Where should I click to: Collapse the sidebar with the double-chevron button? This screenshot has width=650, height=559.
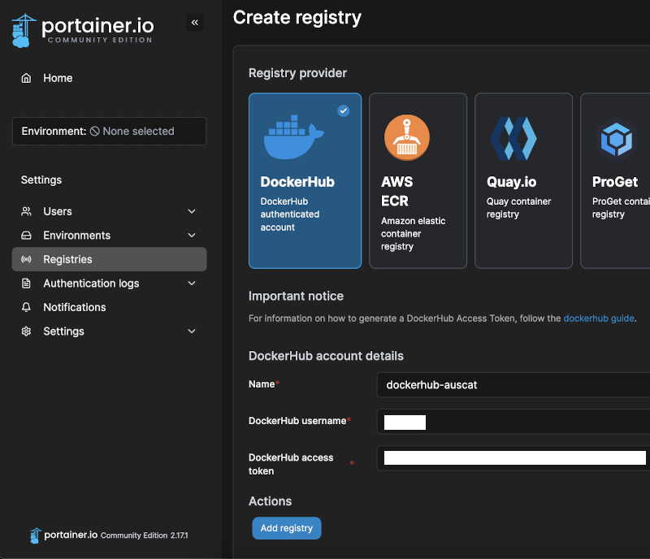(x=194, y=23)
